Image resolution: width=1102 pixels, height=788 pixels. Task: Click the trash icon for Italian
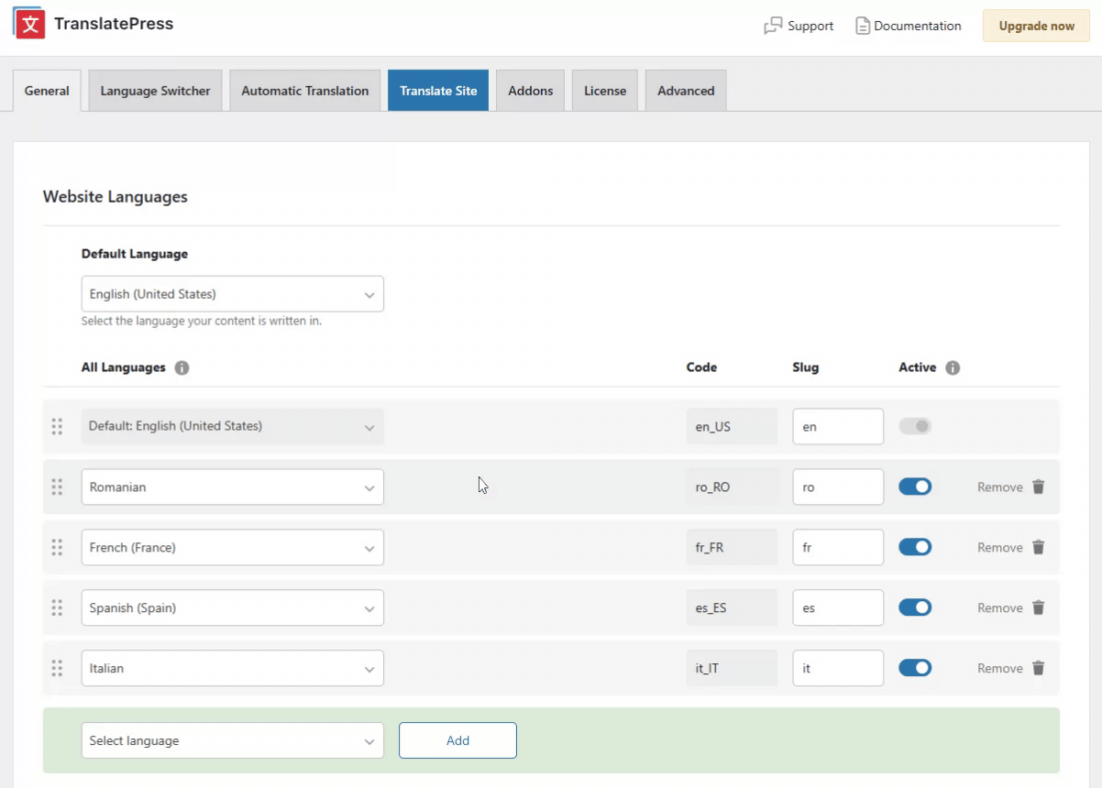1038,669
